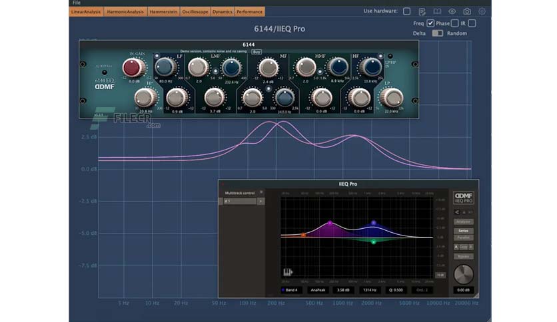The height and width of the screenshot is (322, 557).
Task: Open the Hammerstein tab
Action: pos(163,12)
